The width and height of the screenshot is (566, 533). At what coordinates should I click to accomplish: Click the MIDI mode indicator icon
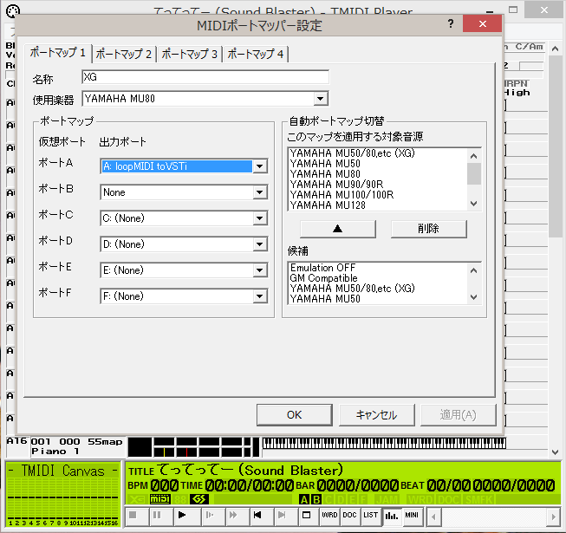click(x=159, y=499)
